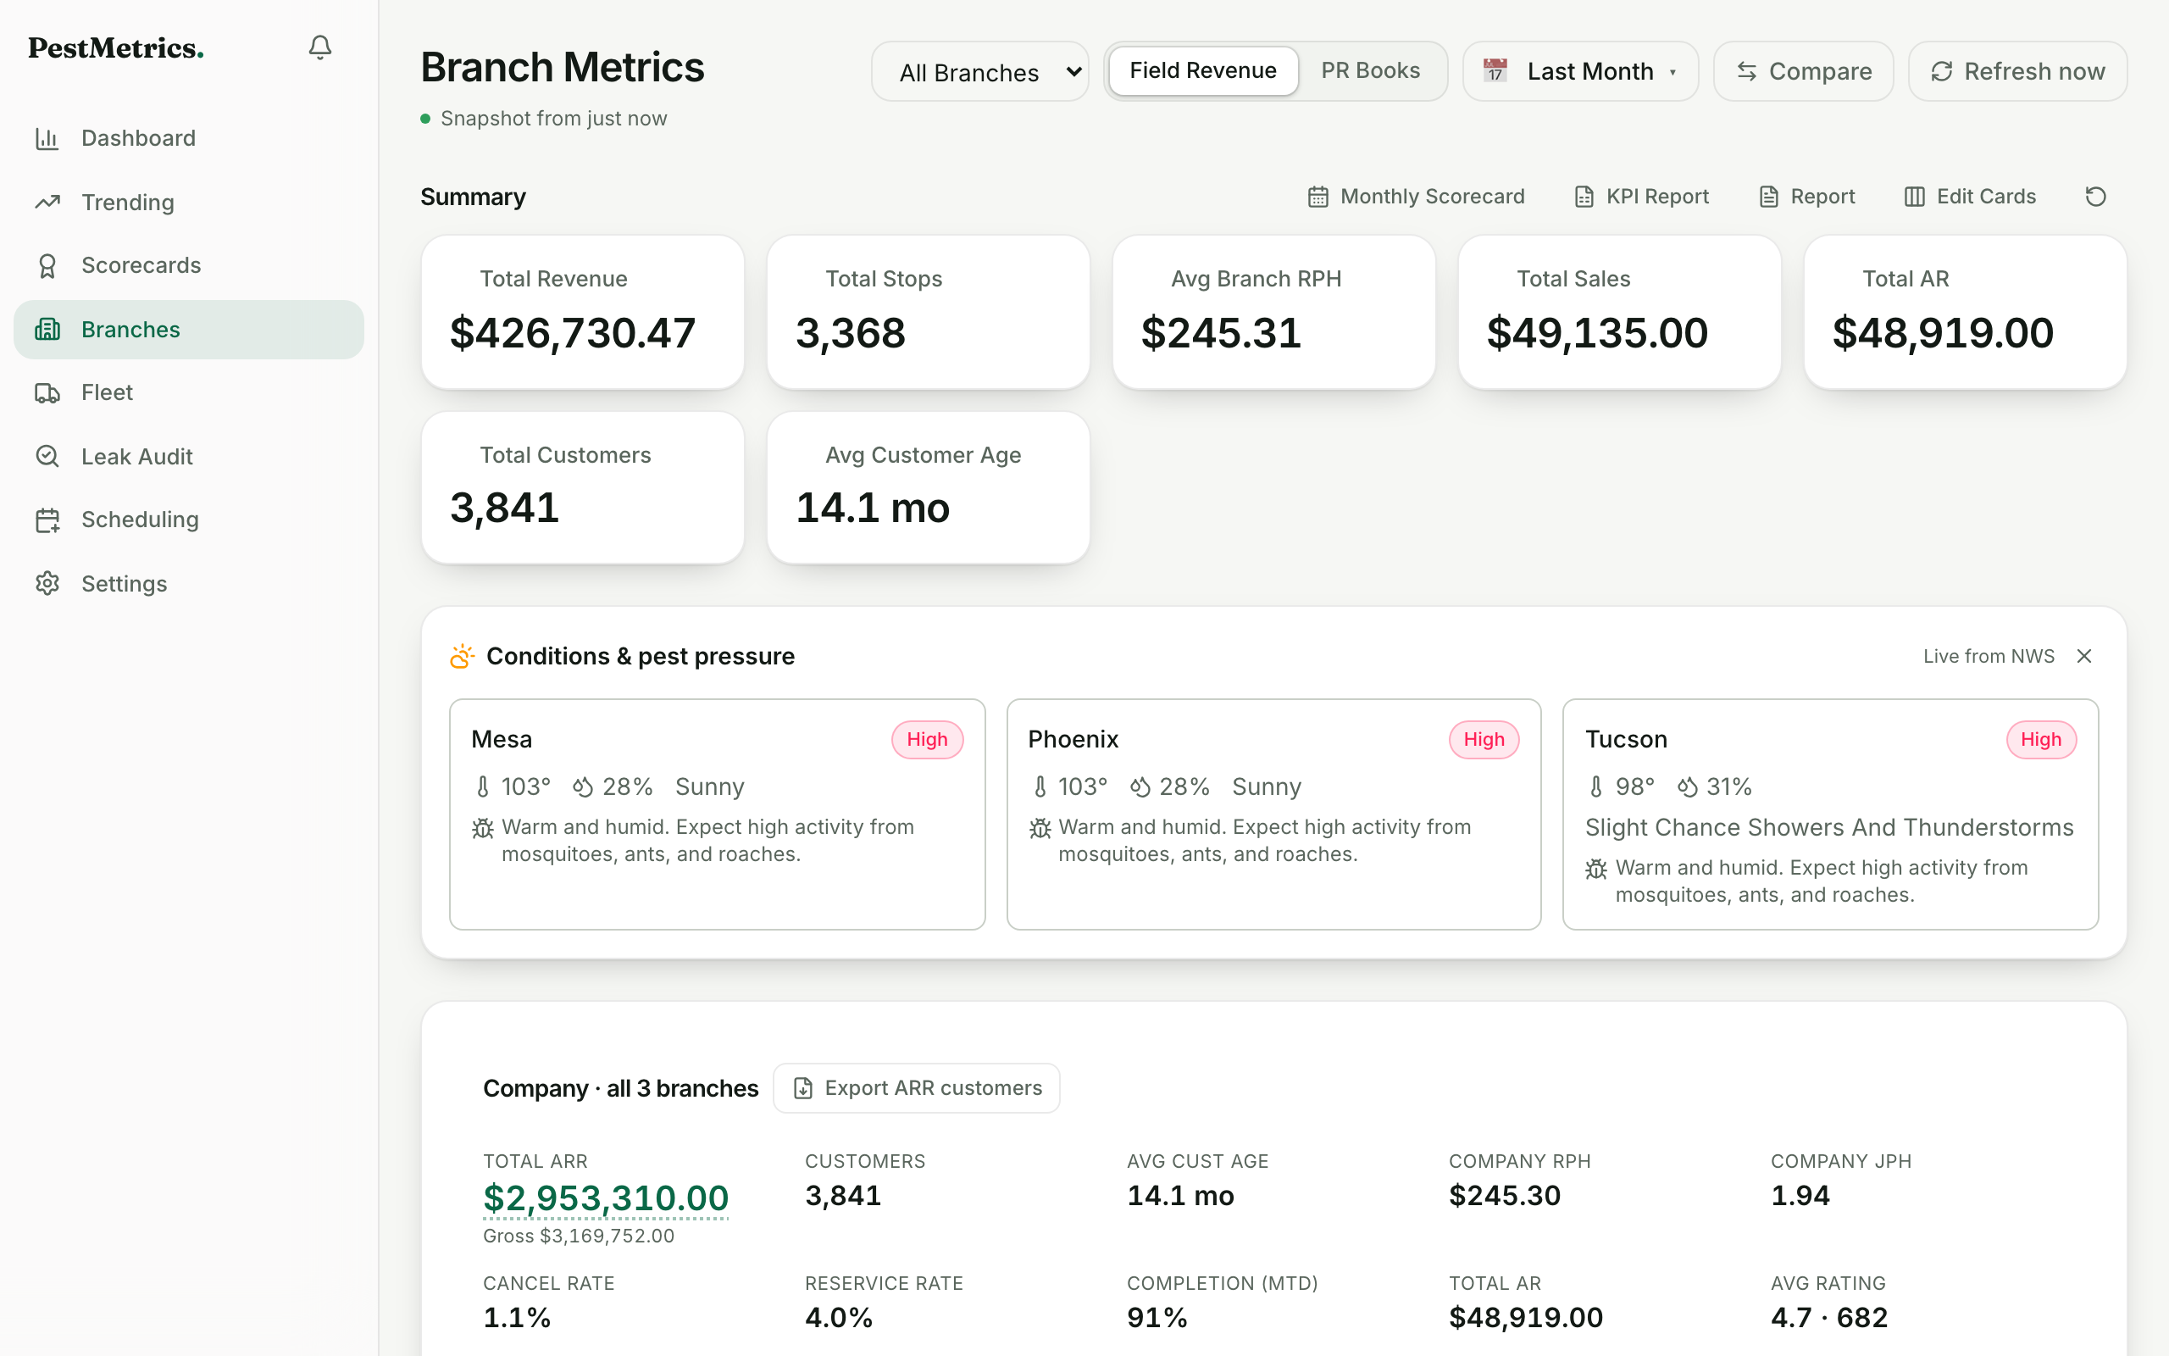Click the Settings gear icon
This screenshot has height=1356, width=2169.
[47, 584]
